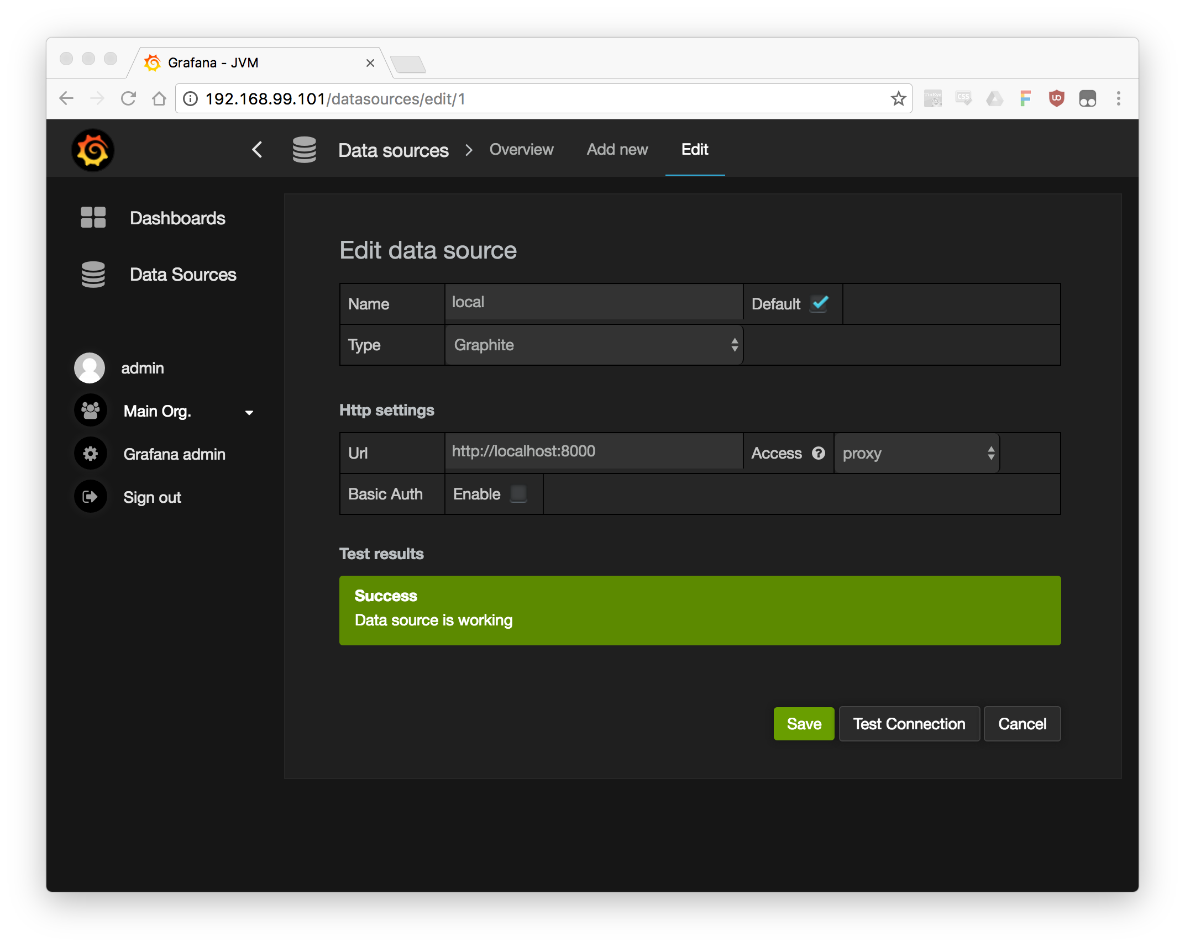1185x947 pixels.
Task: Click the Data Sources stack icon in the sidebar
Action: (x=93, y=275)
